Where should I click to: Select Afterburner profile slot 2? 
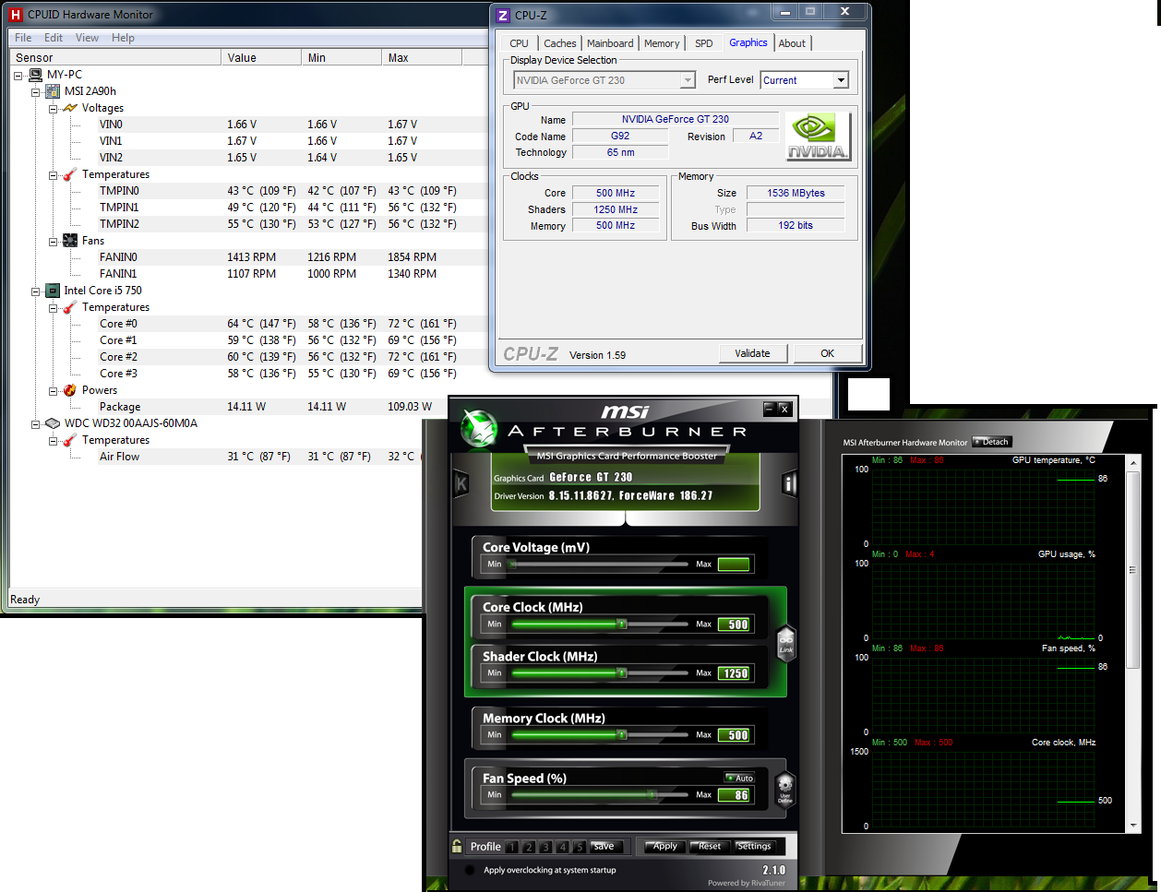pyautogui.click(x=529, y=847)
